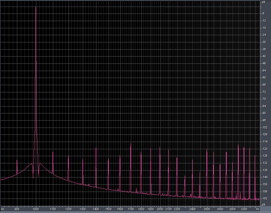Viewport: 271px width, 213px height.
Task: Click the dB unit label below -162
Action: click(x=263, y=205)
